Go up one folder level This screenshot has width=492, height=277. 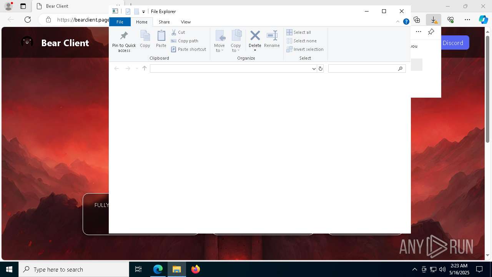(145, 68)
